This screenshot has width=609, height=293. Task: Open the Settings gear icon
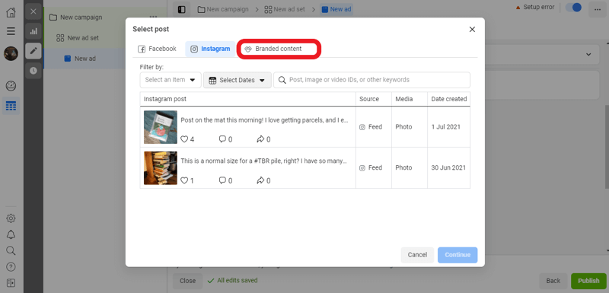[x=11, y=218]
